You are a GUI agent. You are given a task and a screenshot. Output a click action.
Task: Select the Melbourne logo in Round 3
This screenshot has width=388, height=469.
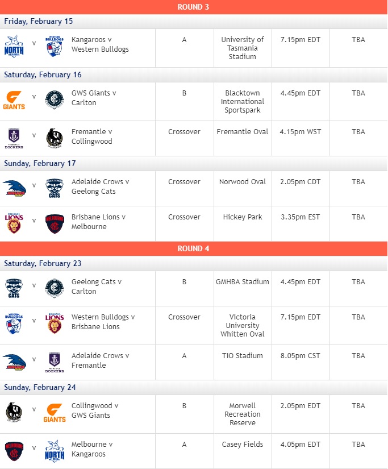click(x=55, y=223)
